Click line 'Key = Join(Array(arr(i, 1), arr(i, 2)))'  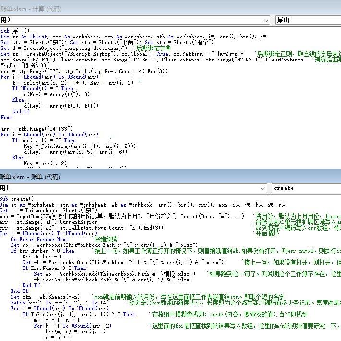(x=80, y=146)
